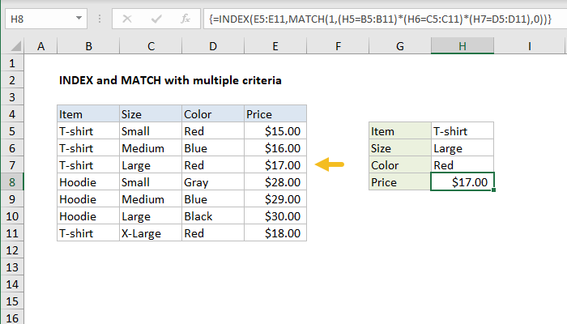The width and height of the screenshot is (567, 324).
Task: Select column B header
Action: pyautogui.click(x=88, y=46)
